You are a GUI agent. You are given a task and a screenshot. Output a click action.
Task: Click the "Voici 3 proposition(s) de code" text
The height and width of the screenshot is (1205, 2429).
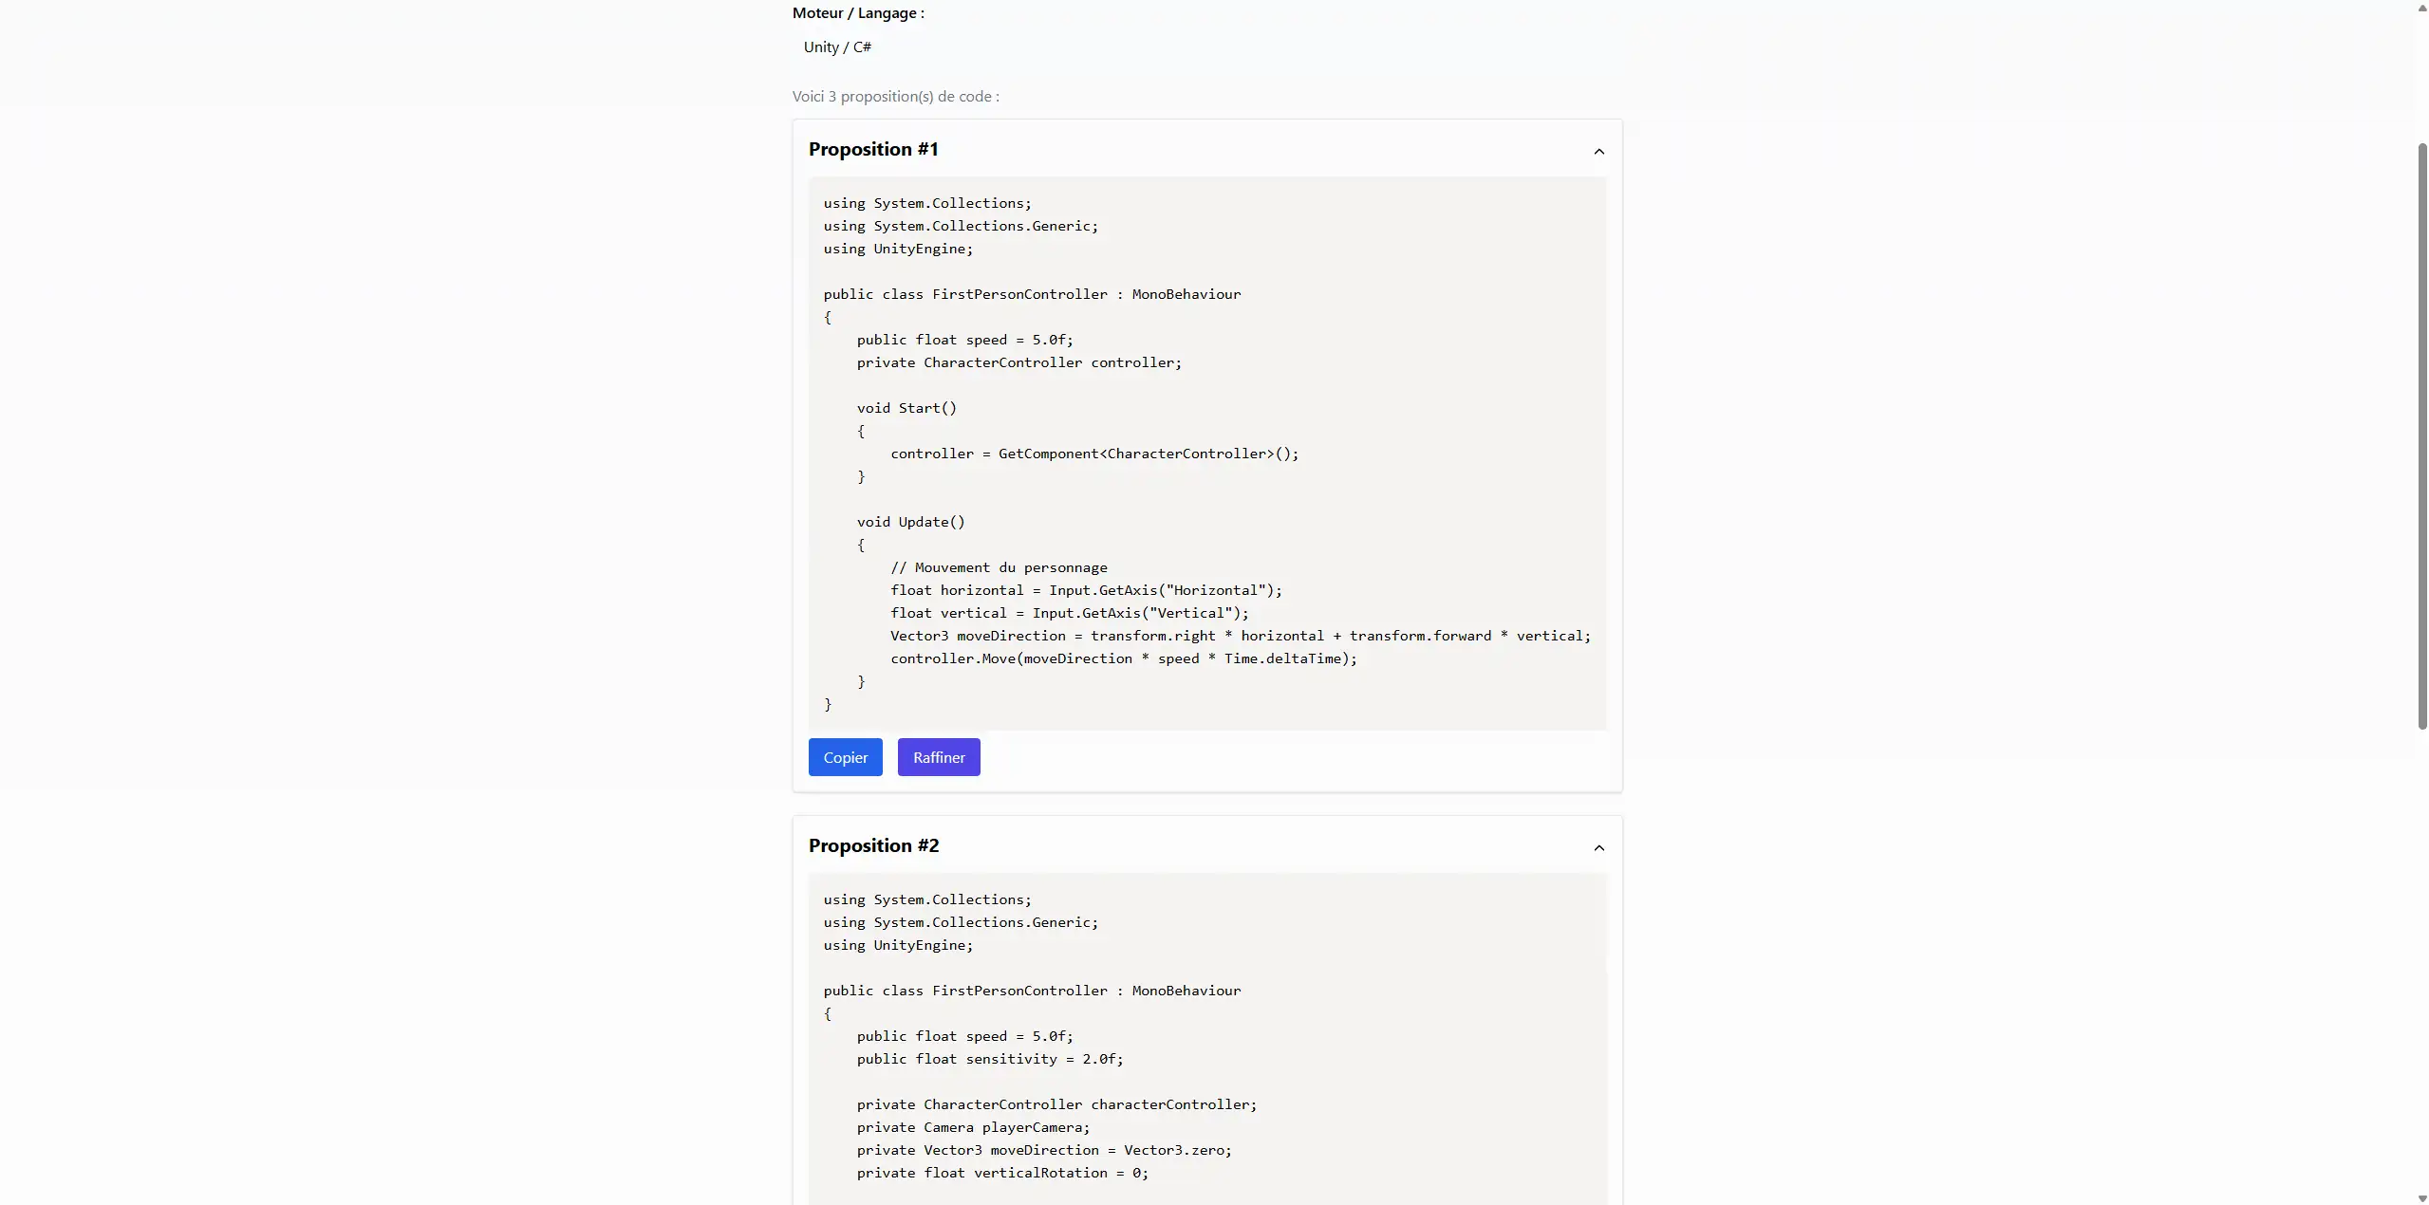pos(895,97)
